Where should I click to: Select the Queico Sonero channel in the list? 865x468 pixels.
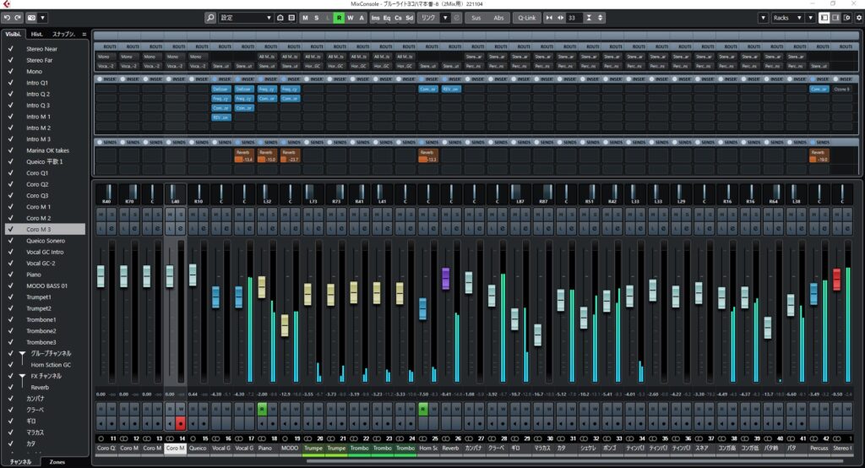[x=46, y=241]
